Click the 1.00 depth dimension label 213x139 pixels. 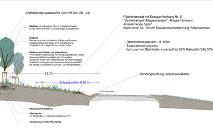tap(12, 89)
